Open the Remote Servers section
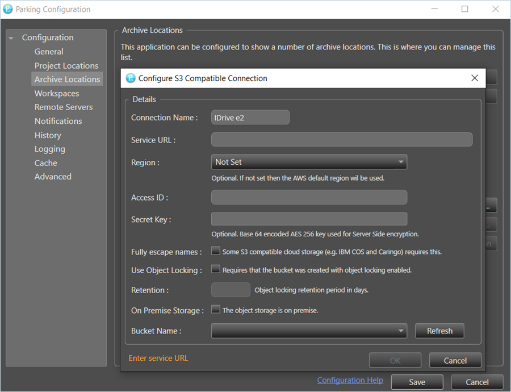Screen dimensions: 511x392 tap(64, 107)
